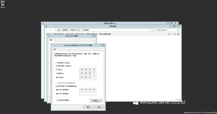
Task: Go forward in the 网络连接 window
Action: (51, 30)
